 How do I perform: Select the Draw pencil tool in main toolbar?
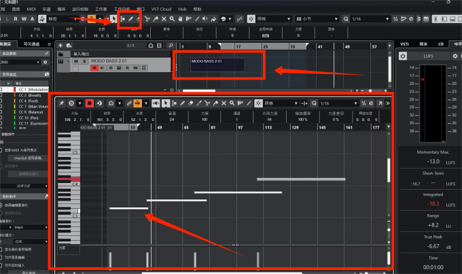[130, 19]
